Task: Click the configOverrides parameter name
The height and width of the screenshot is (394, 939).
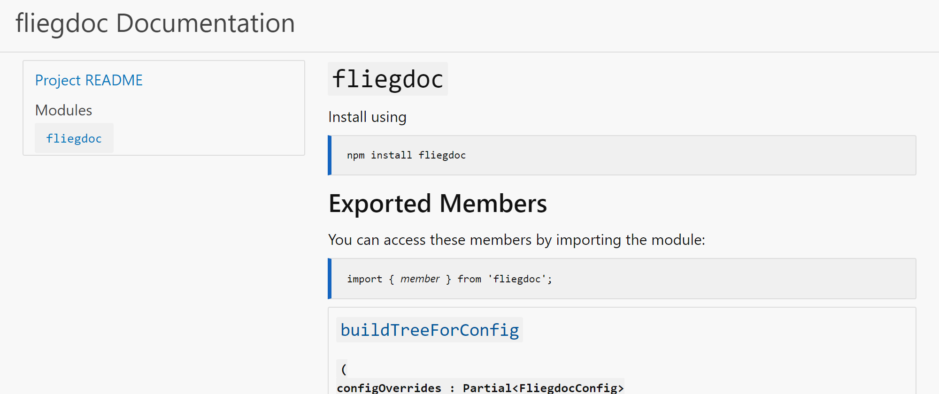Action: (389, 388)
